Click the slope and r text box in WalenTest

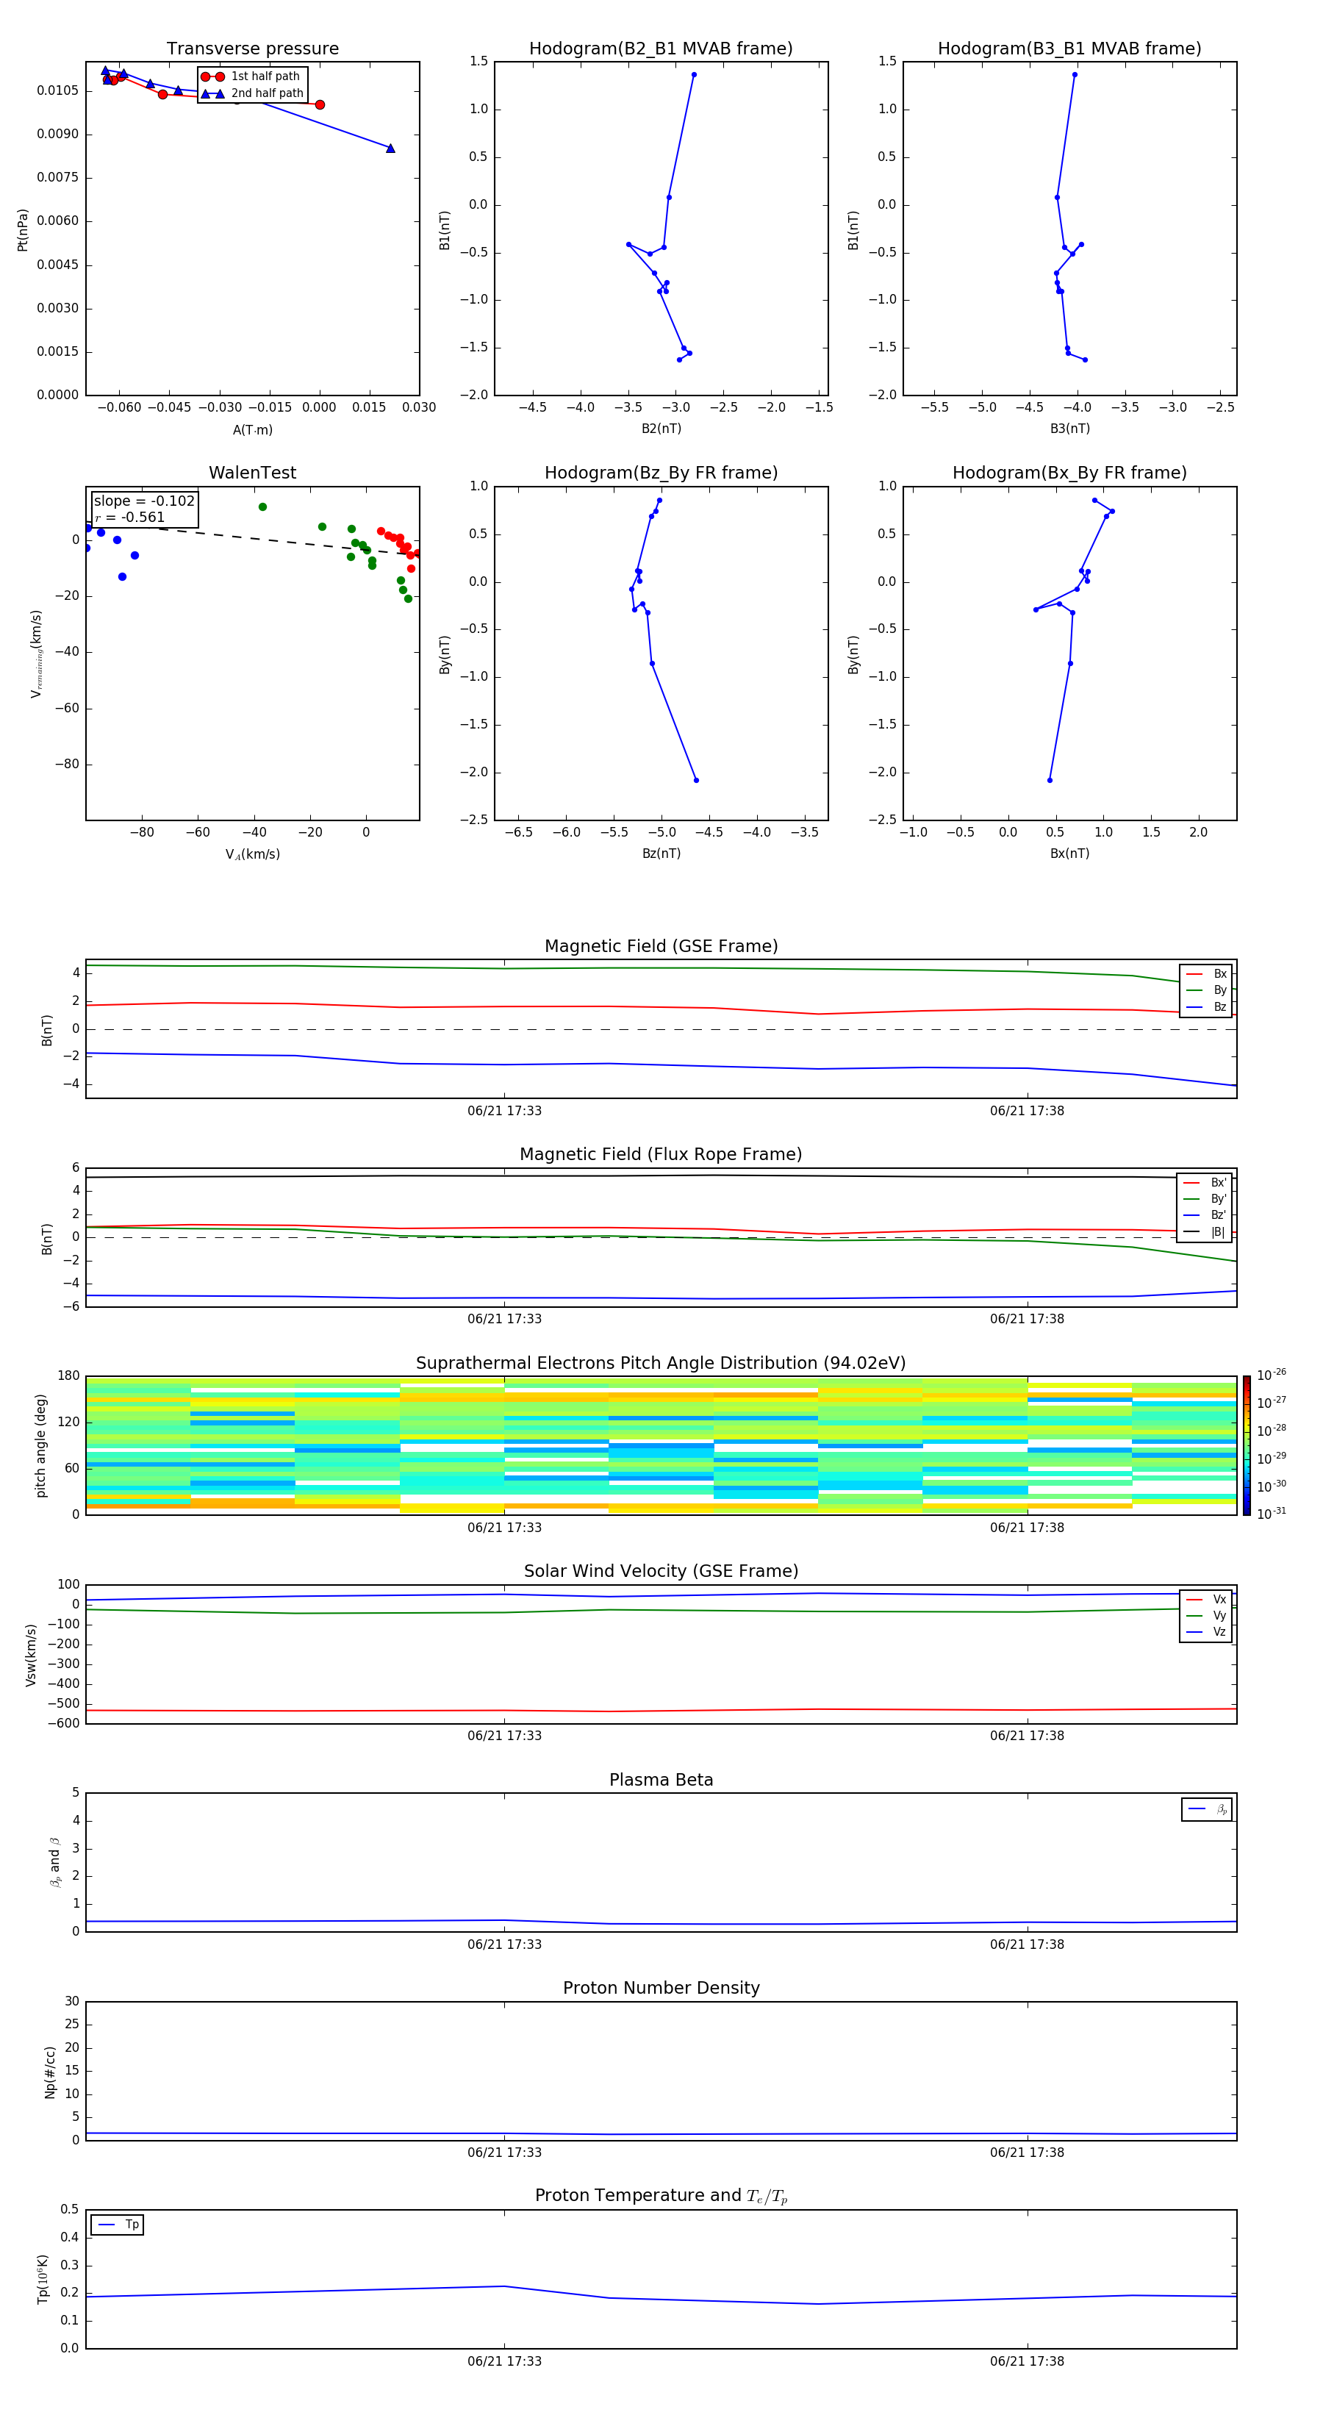144,509
